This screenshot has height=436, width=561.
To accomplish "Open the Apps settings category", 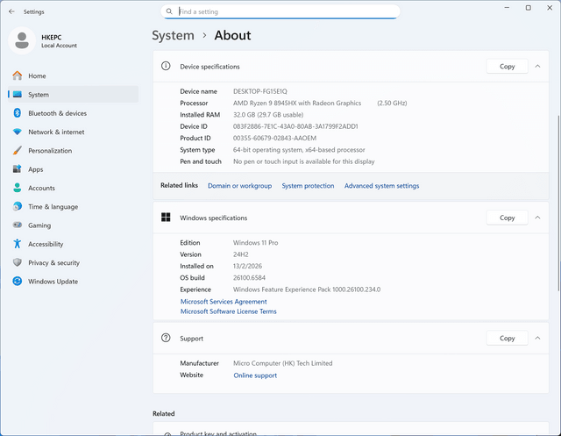I will coord(74,169).
